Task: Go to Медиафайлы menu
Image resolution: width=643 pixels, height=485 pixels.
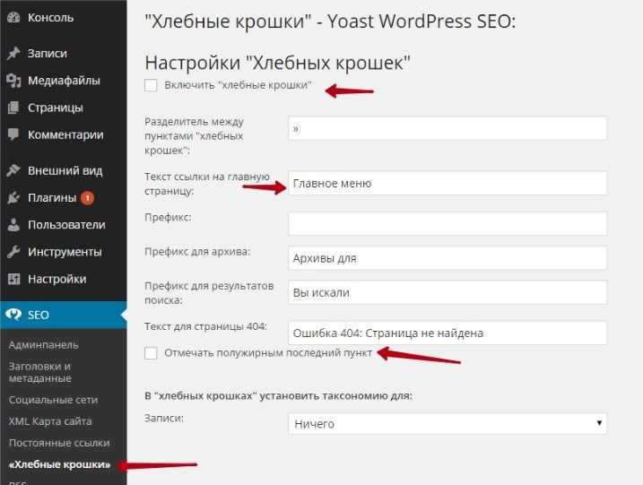Action: [x=64, y=81]
